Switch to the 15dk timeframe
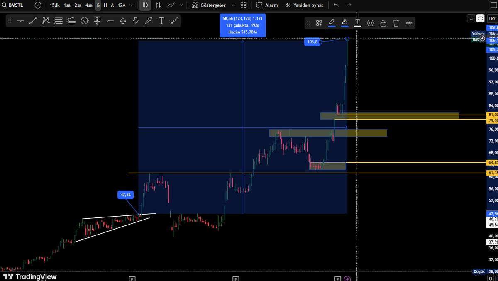 [54, 5]
